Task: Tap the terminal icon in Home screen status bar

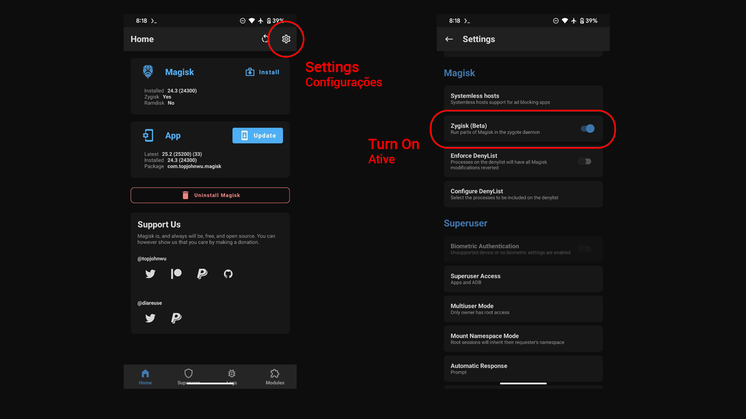Action: point(154,21)
